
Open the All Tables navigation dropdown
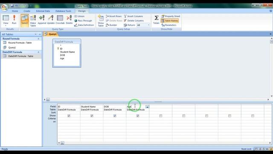coord(36,34)
